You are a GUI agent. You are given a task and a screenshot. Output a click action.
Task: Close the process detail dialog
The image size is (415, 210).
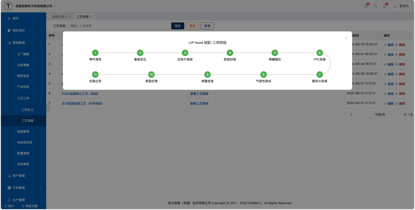click(x=346, y=38)
